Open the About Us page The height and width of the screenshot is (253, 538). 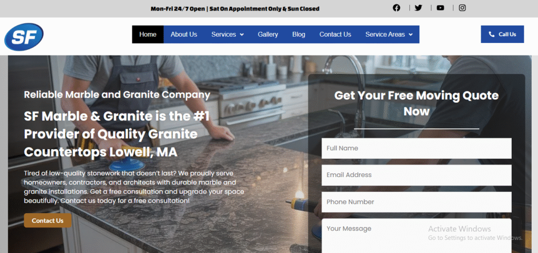pyautogui.click(x=184, y=35)
